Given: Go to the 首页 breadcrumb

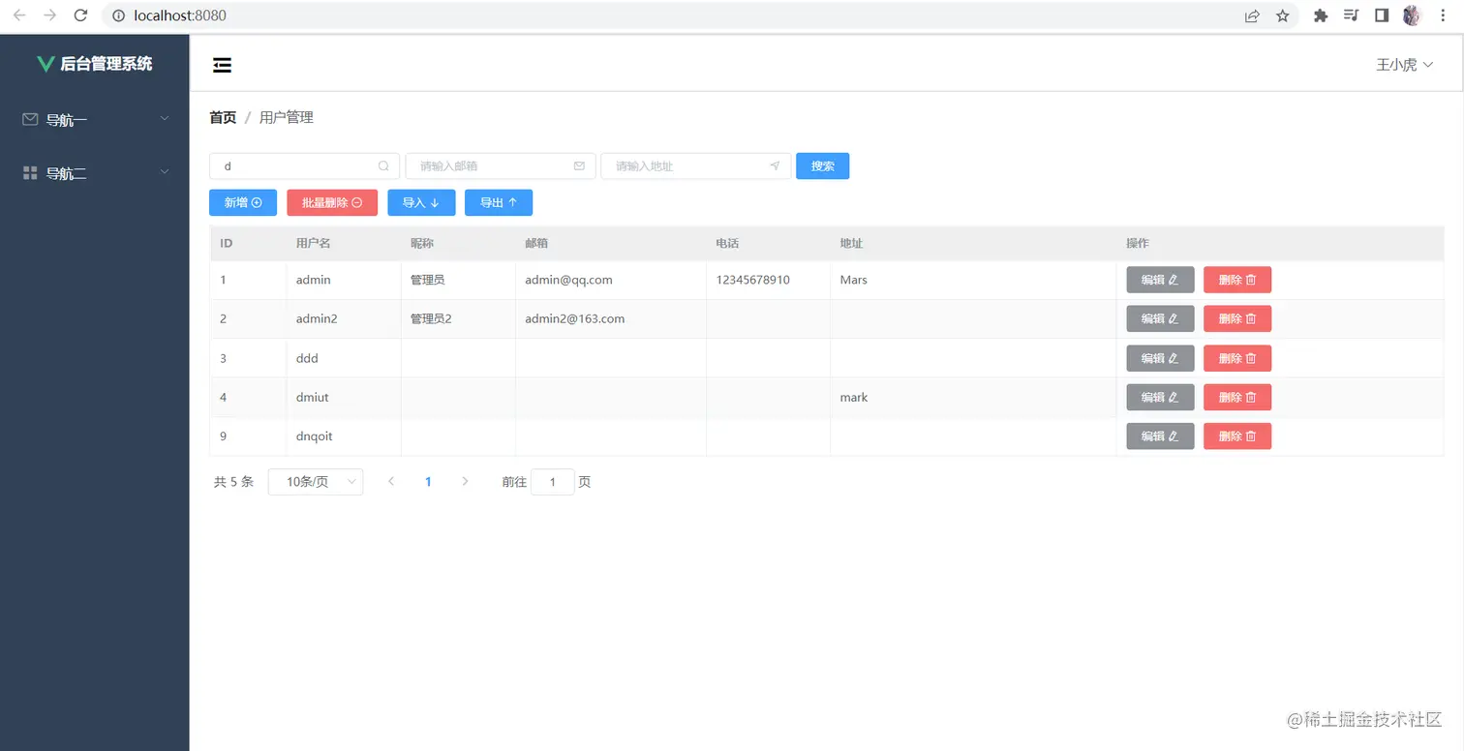Looking at the screenshot, I should [223, 117].
